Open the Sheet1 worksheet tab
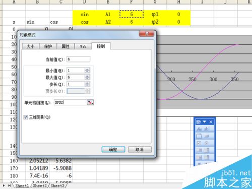Viewport: 252px width, 189px height. click(x=22, y=185)
